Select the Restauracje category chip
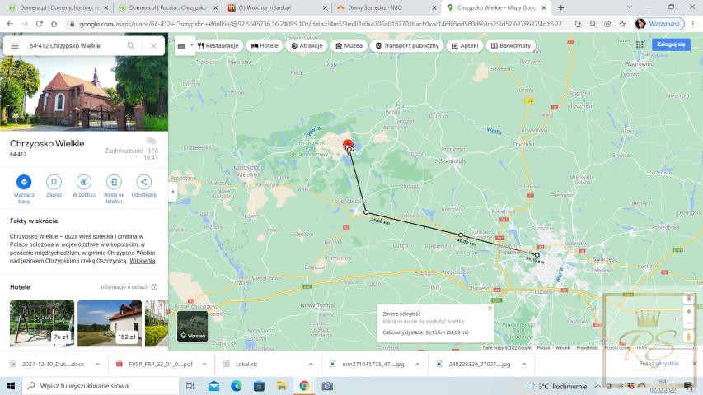The width and height of the screenshot is (703, 395). point(218,46)
